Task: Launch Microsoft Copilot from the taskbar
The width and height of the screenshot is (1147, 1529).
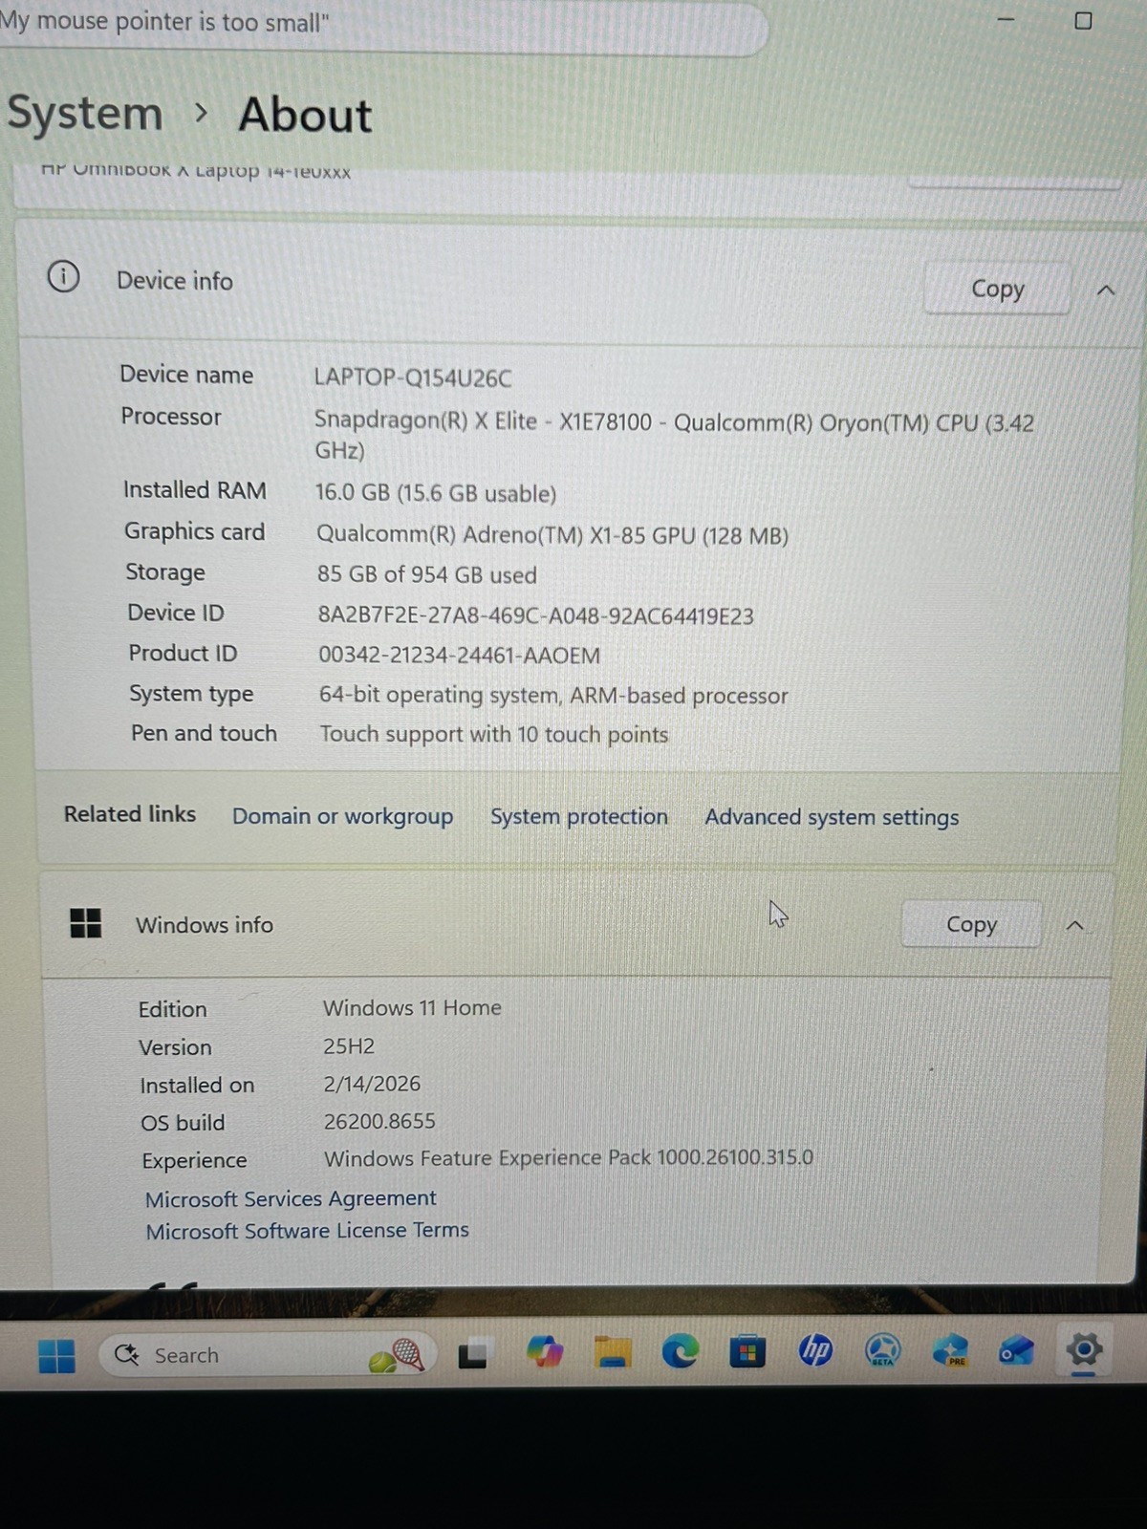Action: click(545, 1352)
